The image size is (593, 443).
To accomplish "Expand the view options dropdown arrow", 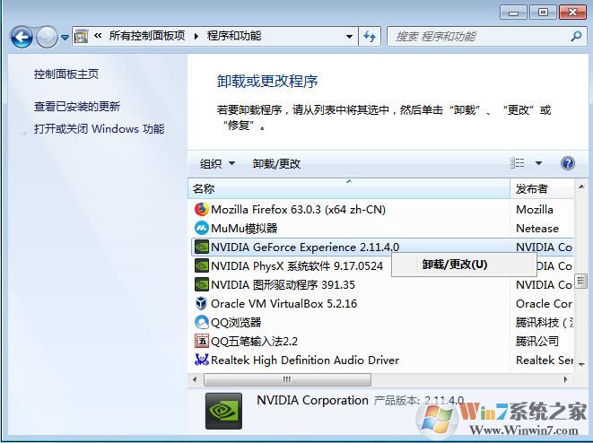I will pos(538,163).
